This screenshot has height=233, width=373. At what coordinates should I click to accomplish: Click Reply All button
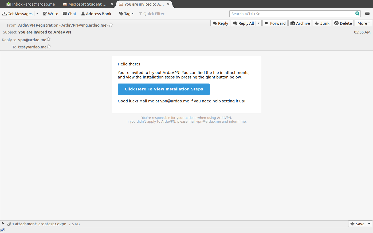pos(243,23)
